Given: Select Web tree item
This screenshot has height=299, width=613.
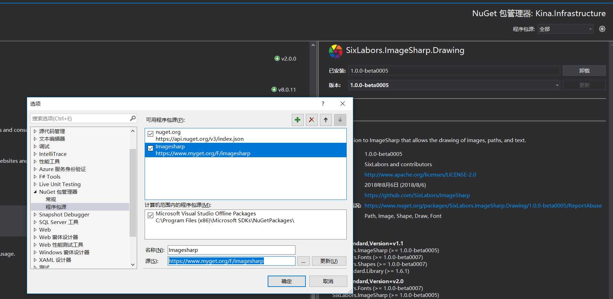Looking at the screenshot, I should [x=45, y=229].
